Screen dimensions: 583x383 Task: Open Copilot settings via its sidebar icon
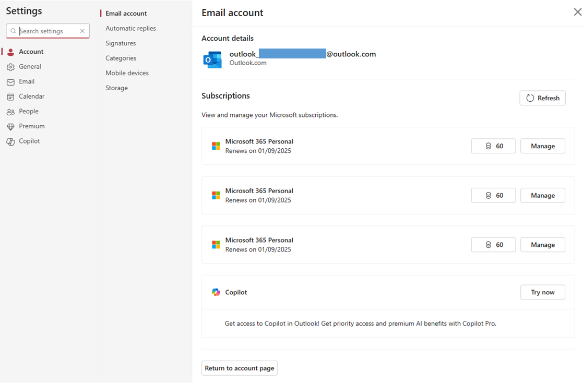click(x=11, y=141)
